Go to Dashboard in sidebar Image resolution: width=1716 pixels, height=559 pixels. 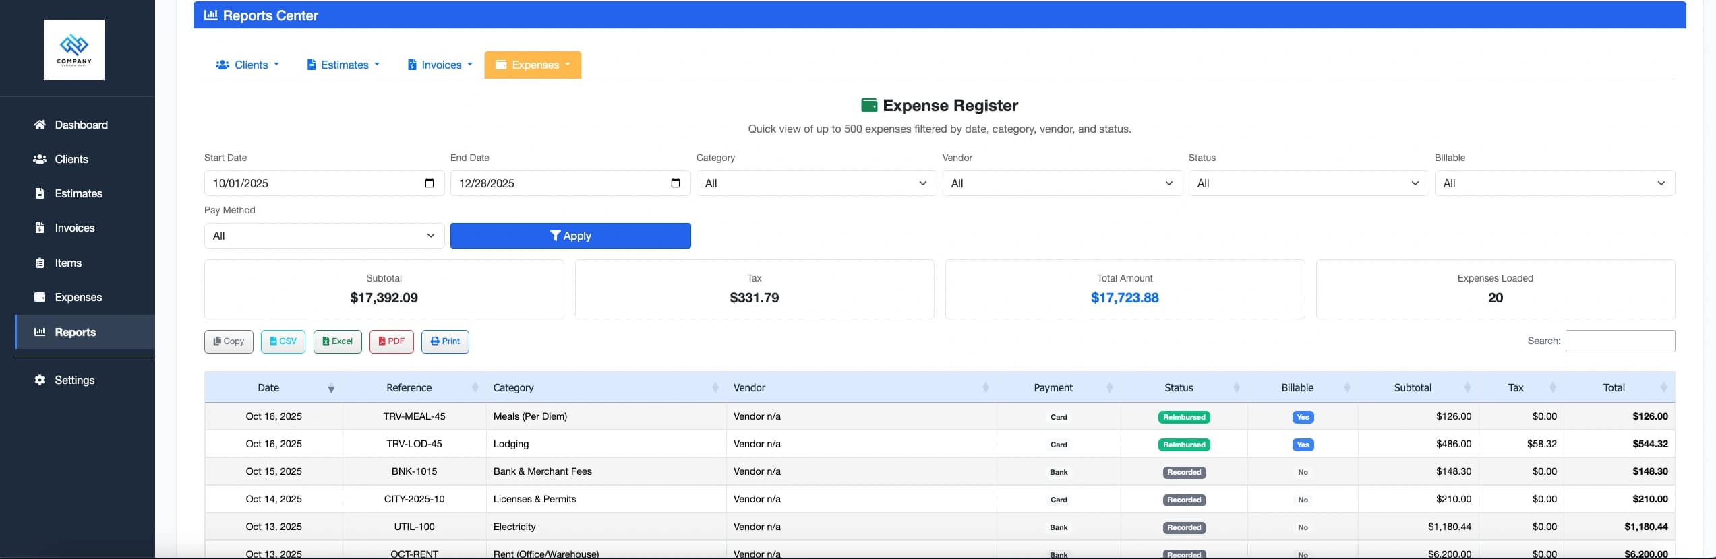84,125
